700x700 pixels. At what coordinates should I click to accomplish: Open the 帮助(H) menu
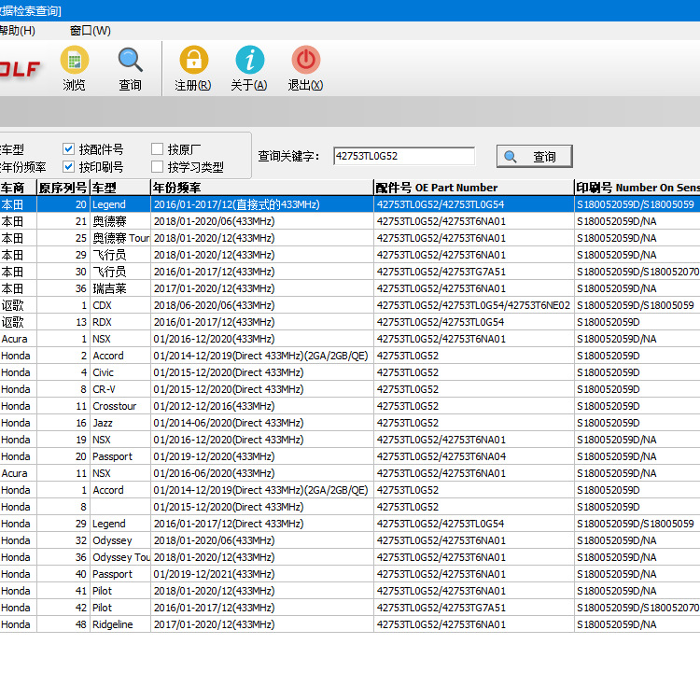tap(17, 30)
